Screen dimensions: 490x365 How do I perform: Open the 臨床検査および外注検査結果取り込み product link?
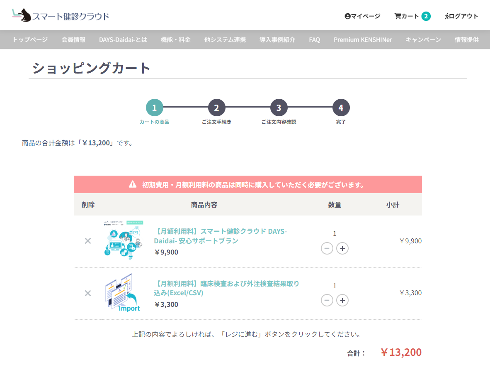[226, 288]
